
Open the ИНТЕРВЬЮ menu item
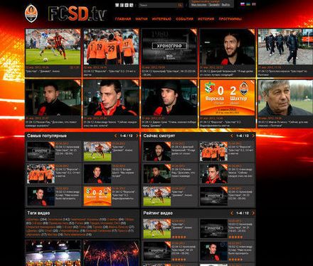[161, 19]
